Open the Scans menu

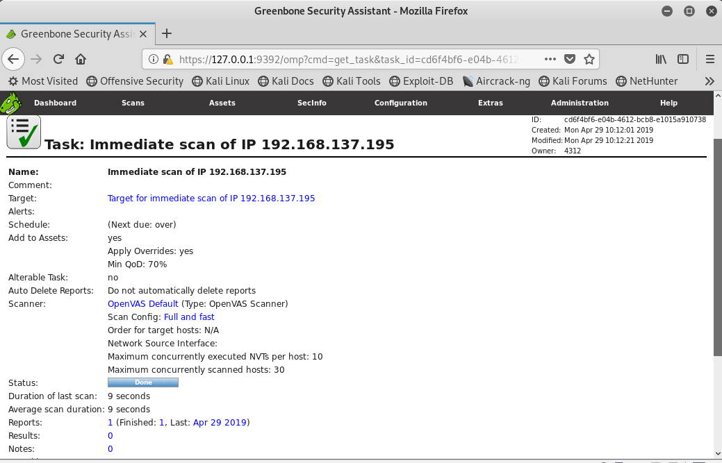pyautogui.click(x=133, y=103)
